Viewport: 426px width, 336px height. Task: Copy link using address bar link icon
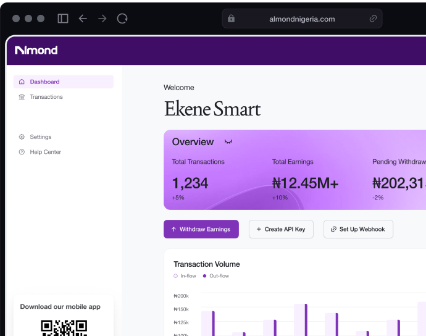(x=373, y=19)
